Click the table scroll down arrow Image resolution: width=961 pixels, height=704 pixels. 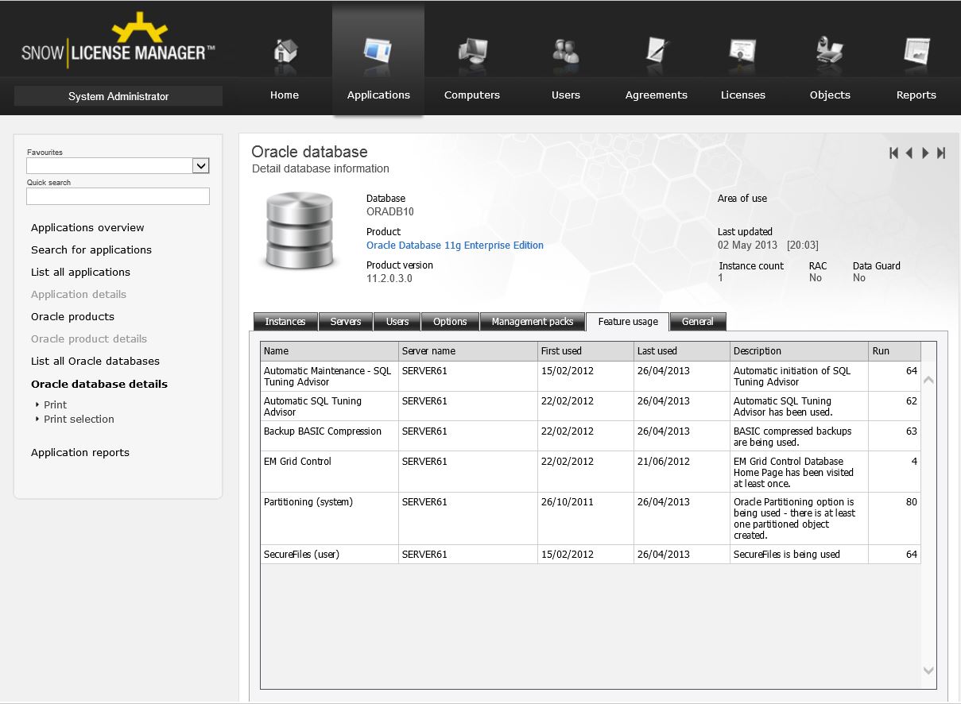[928, 671]
